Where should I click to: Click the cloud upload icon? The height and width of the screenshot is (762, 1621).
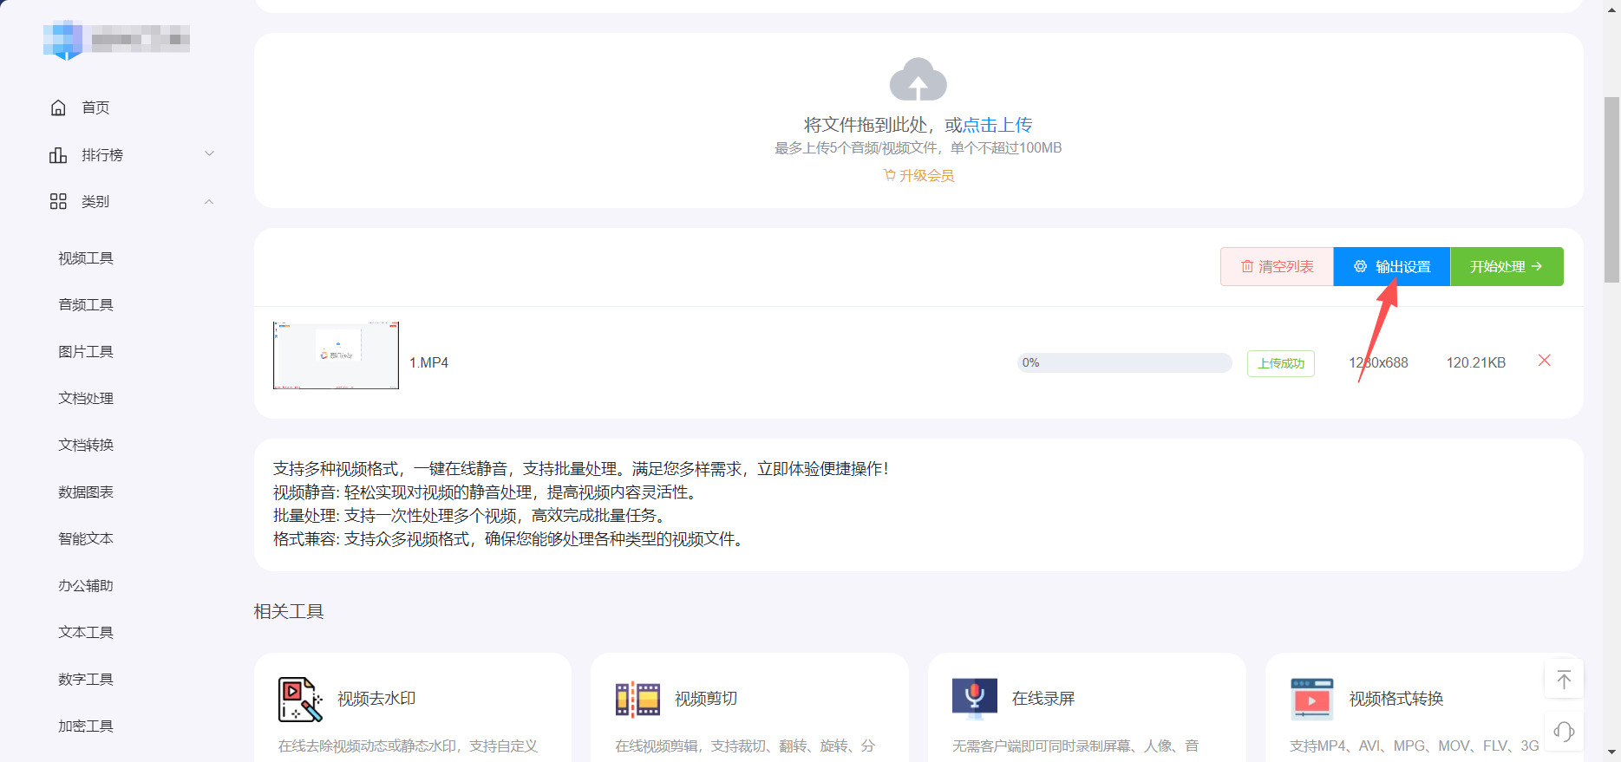tap(918, 80)
